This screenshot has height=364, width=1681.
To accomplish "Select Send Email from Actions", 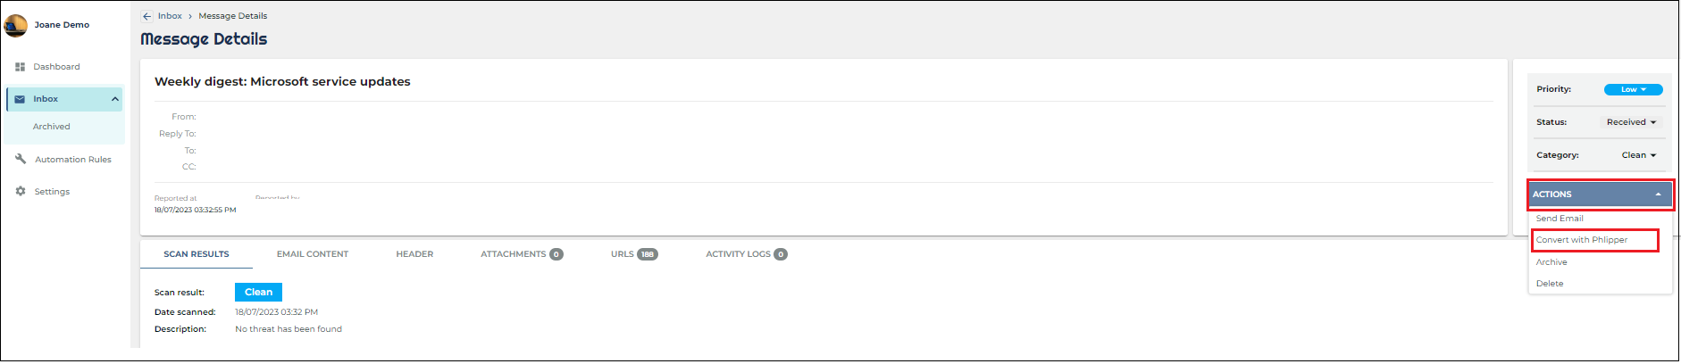I will [1560, 219].
